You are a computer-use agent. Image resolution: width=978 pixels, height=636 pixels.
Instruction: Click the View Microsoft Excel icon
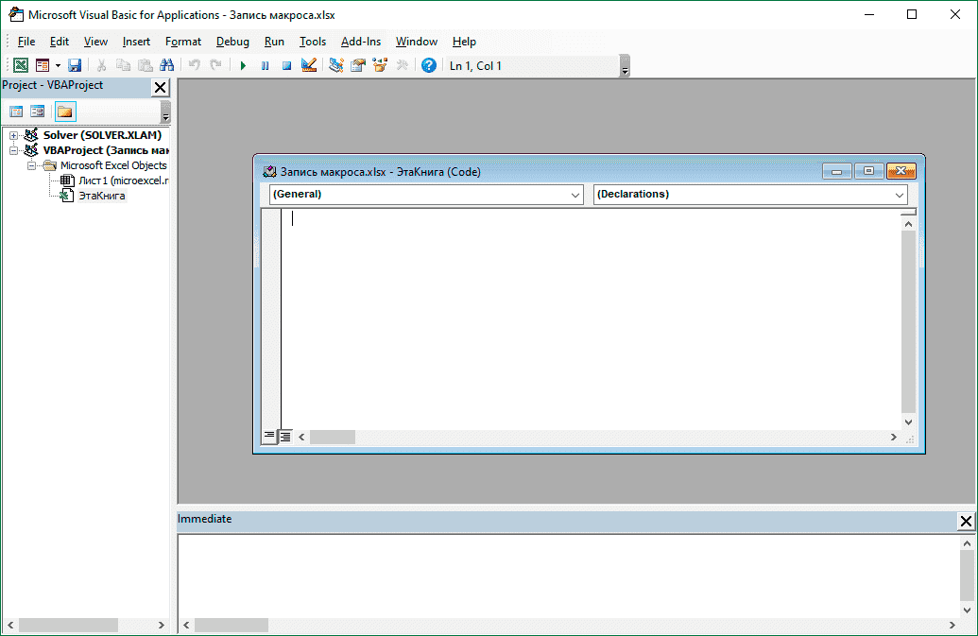(21, 64)
